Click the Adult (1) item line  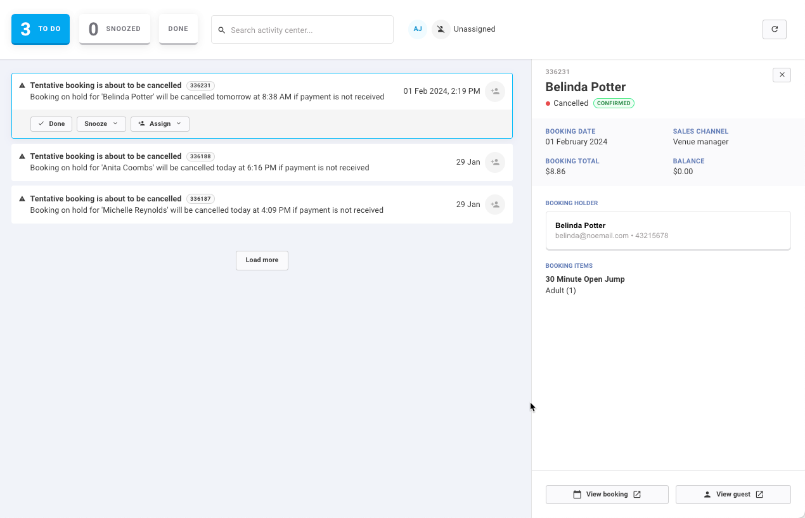[561, 291]
